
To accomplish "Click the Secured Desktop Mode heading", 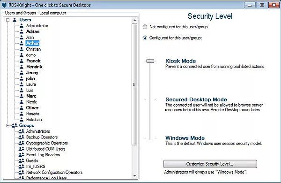I will [x=196, y=99].
